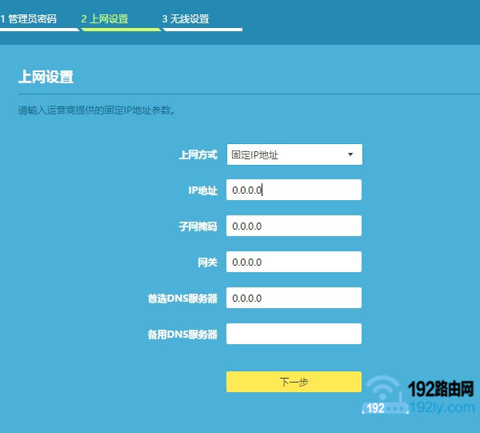
Task: Click the 上网设置 page heading
Action: coord(46,78)
